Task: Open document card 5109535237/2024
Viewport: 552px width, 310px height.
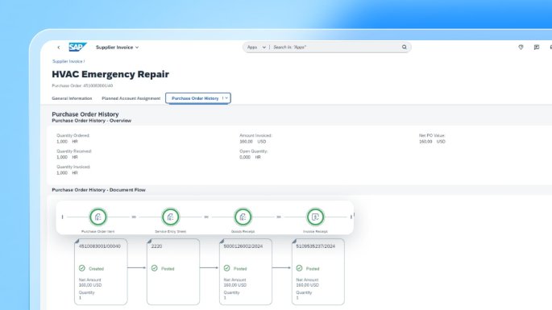Action: click(x=318, y=271)
